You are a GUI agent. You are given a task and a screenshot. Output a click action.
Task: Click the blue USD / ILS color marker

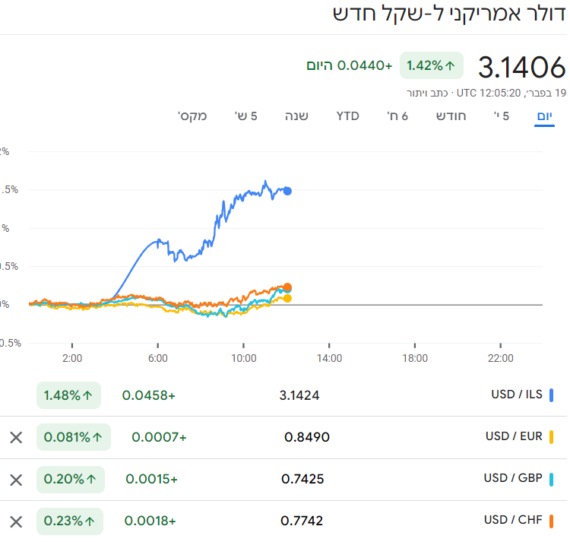tap(552, 395)
